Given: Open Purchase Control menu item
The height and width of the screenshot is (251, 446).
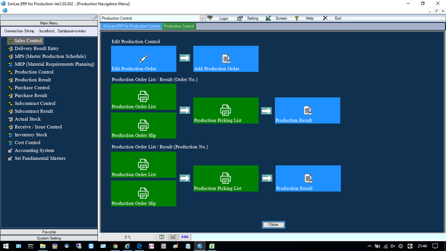Looking at the screenshot, I should click(32, 88).
